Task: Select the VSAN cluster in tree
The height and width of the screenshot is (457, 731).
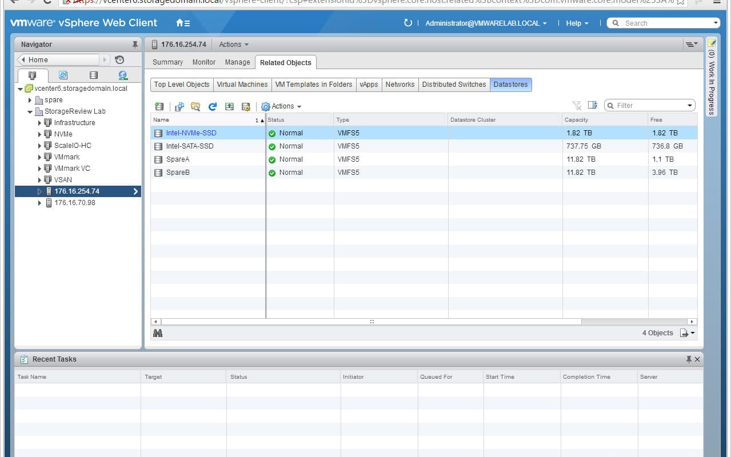Action: tap(63, 180)
